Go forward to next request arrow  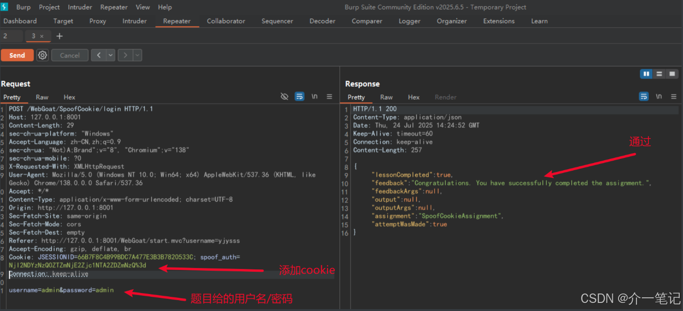pos(126,55)
